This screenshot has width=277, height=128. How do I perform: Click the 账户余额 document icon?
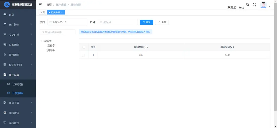click(x=5, y=75)
